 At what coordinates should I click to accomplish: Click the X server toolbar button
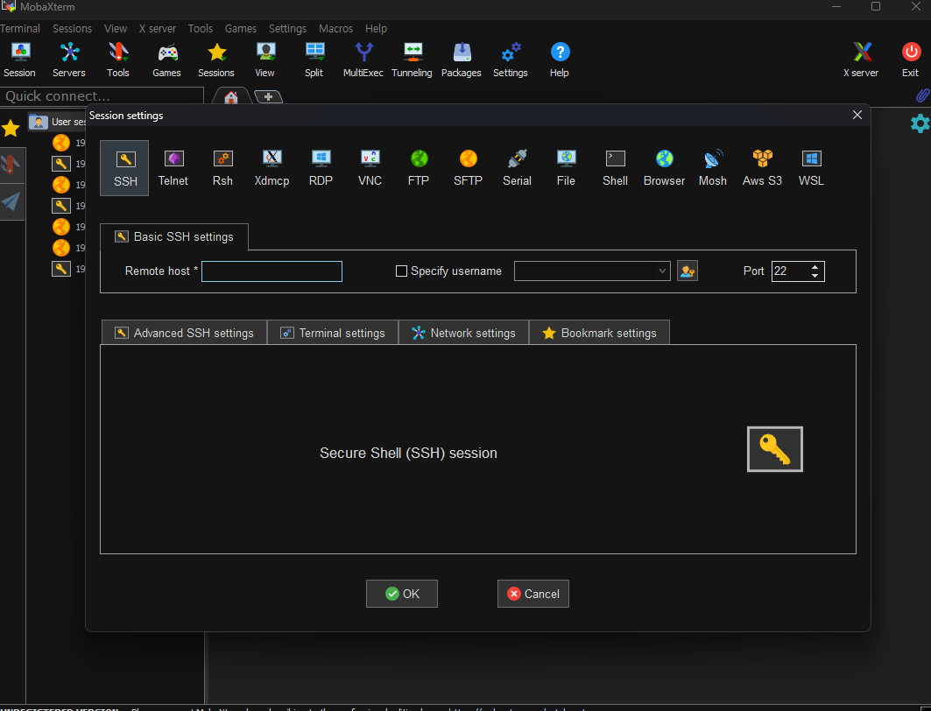861,60
